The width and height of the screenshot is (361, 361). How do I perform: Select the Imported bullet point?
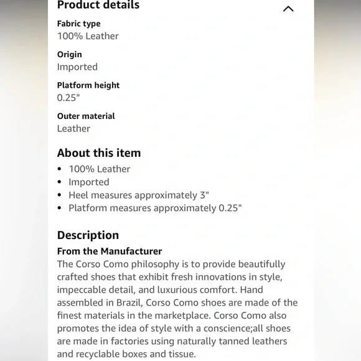[89, 182]
